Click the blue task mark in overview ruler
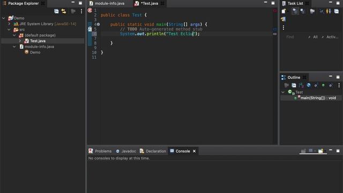 point(275,29)
